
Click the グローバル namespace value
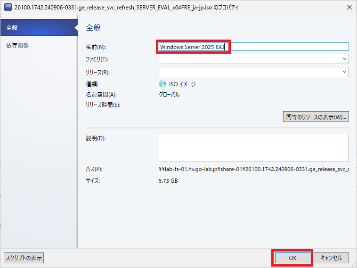(169, 95)
